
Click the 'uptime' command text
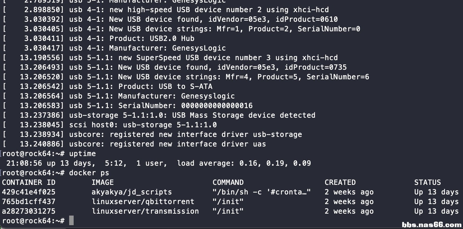(x=82, y=154)
